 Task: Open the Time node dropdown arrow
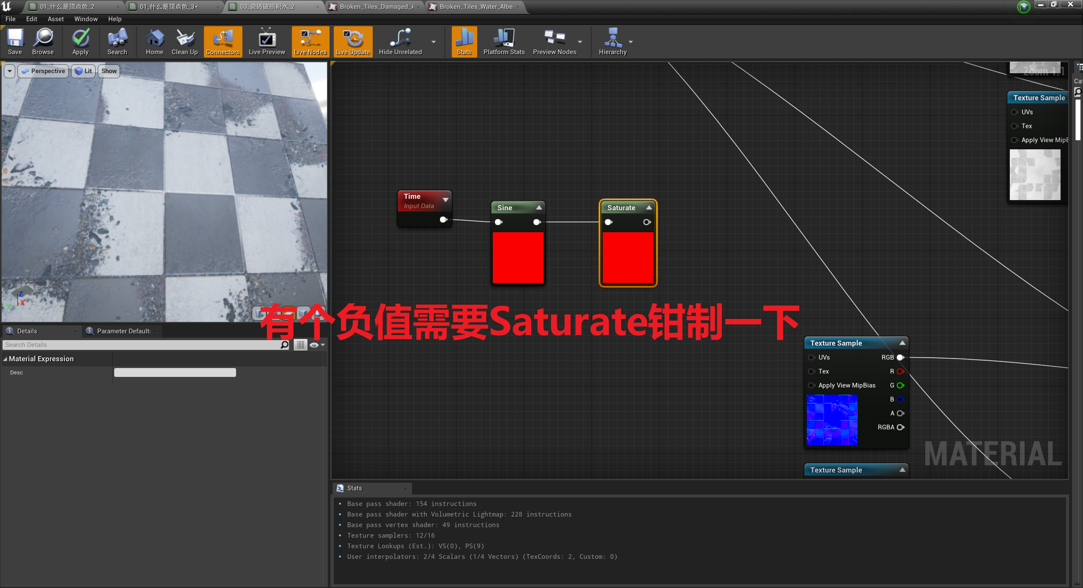(x=445, y=200)
